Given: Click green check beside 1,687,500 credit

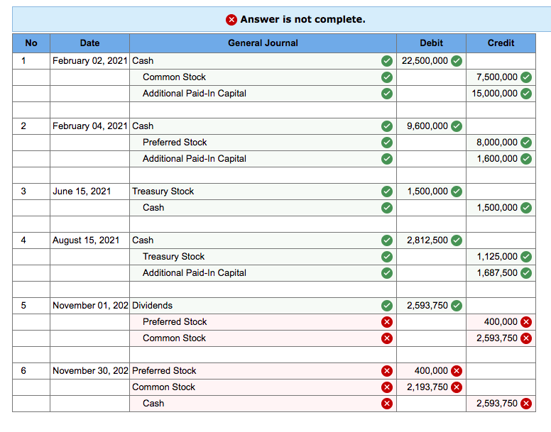Looking at the screenshot, I should click(526, 273).
